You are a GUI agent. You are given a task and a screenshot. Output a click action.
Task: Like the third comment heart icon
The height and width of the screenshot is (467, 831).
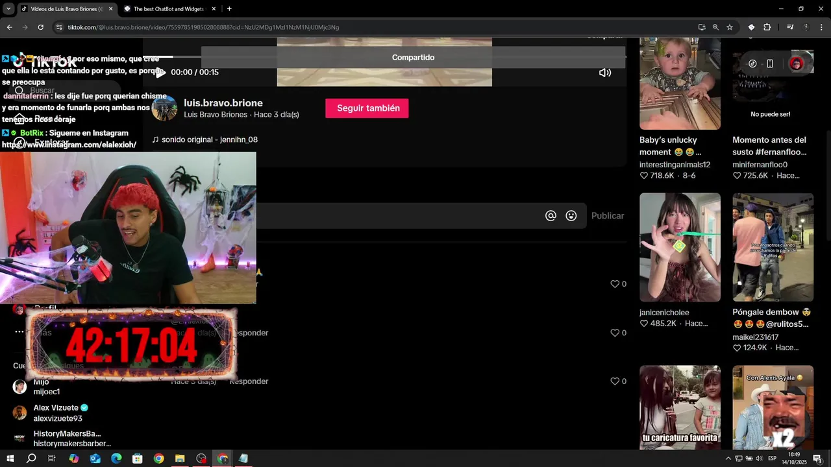point(615,381)
